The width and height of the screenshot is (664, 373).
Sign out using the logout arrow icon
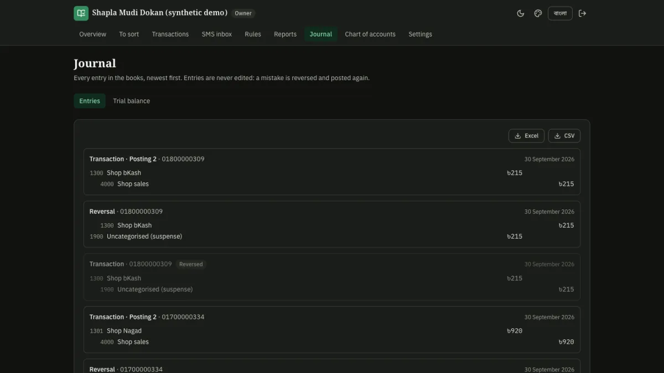[582, 13]
